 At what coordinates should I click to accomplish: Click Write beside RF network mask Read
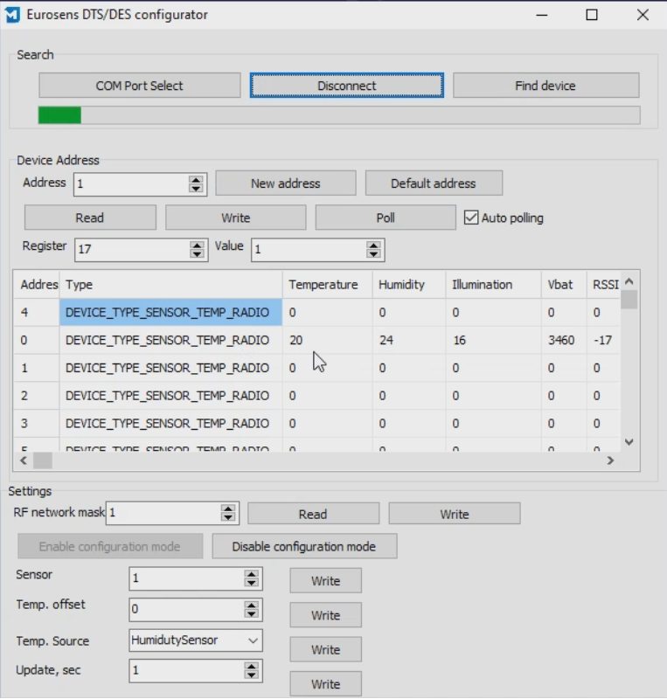click(455, 514)
